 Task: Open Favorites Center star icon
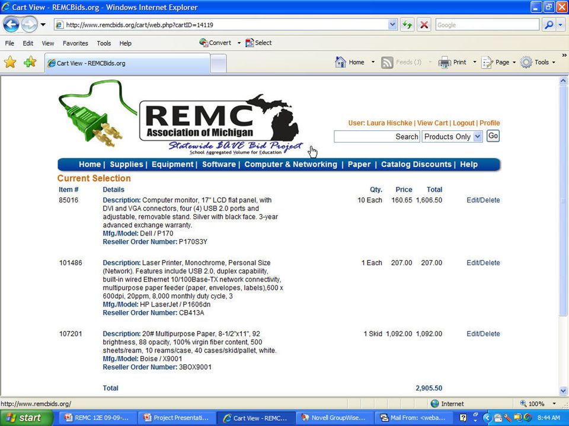10,62
